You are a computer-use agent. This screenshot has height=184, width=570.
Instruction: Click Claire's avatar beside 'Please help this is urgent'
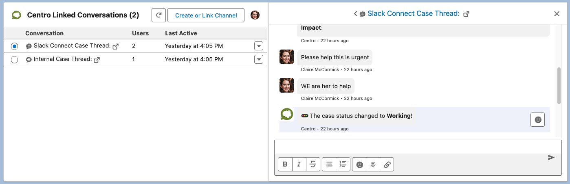(x=287, y=57)
